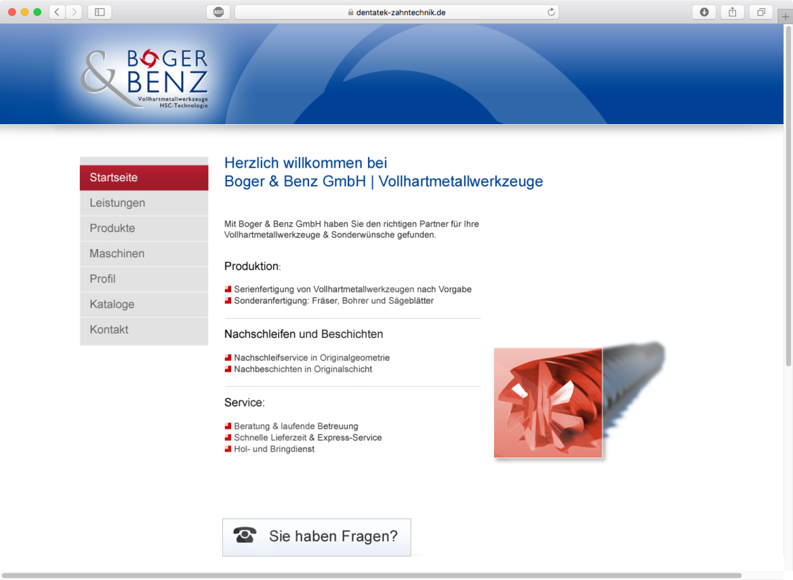Image resolution: width=793 pixels, height=580 pixels.
Task: Open the Leistungen menu item
Action: tap(144, 203)
